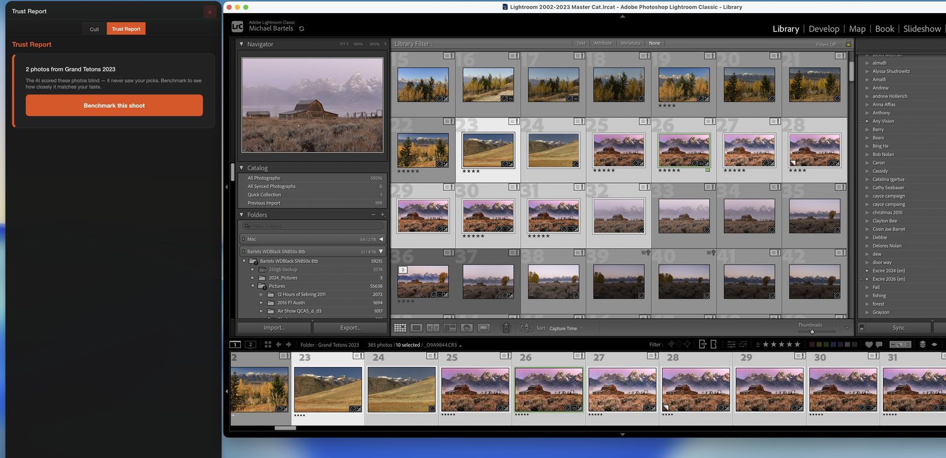Image resolution: width=946 pixels, height=458 pixels.
Task: Filter by liked photos heart icon
Action: [x=869, y=345]
